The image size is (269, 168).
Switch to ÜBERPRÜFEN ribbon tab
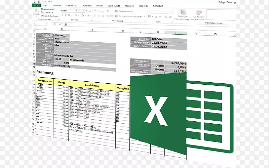click(114, 6)
